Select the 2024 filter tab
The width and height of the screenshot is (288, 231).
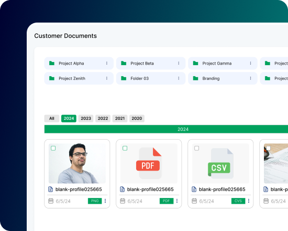69,119
